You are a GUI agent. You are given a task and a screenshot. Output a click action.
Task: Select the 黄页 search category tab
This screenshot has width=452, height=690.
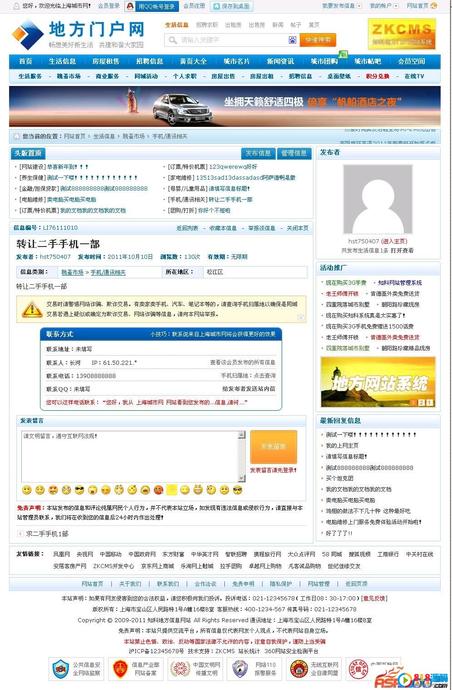314,25
